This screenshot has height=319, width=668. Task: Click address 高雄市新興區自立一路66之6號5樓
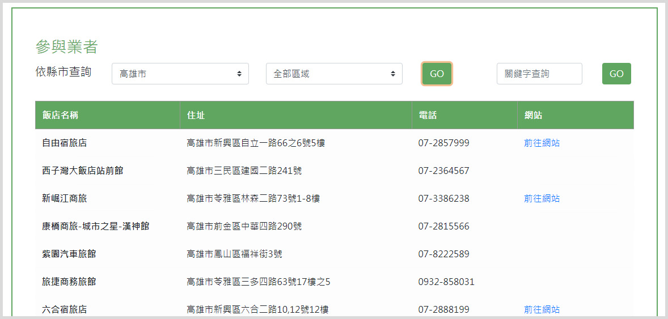click(x=256, y=143)
